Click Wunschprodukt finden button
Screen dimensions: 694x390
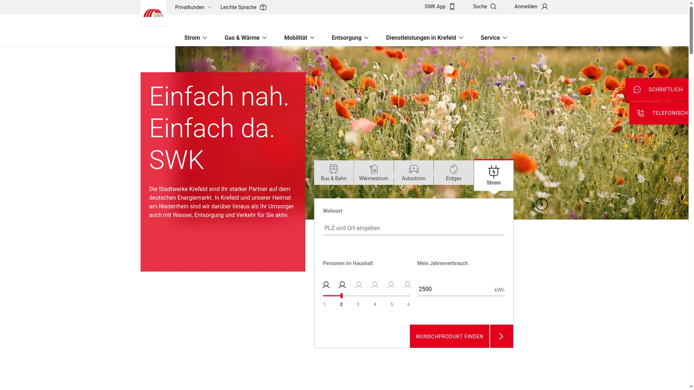(x=450, y=336)
